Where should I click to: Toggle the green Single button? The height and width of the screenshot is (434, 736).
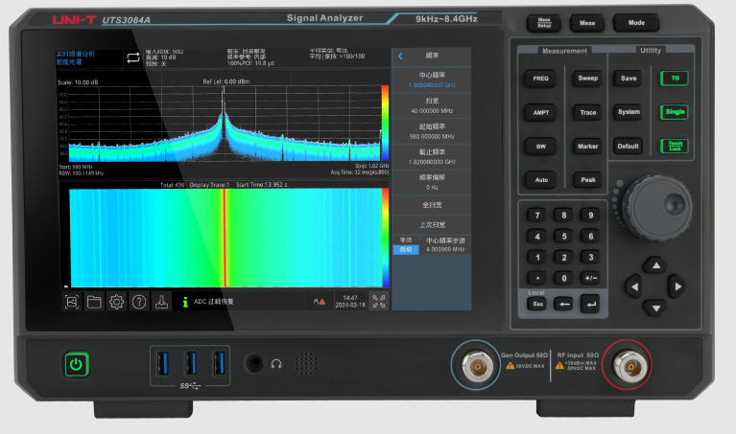click(675, 112)
